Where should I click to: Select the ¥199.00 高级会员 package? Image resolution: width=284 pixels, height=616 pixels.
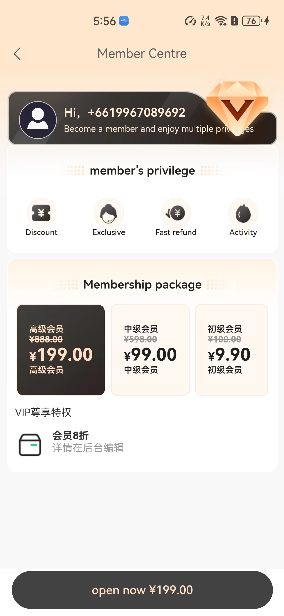pyautogui.click(x=61, y=350)
